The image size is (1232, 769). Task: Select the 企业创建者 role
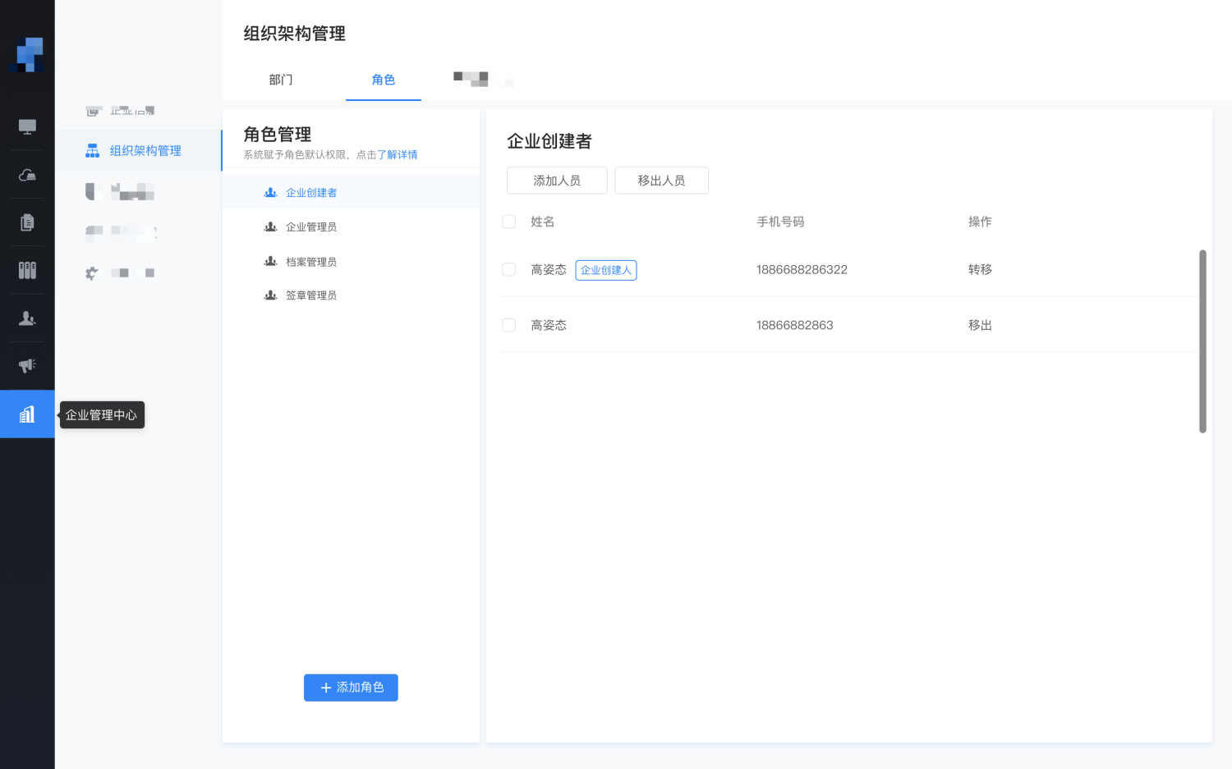click(351, 192)
